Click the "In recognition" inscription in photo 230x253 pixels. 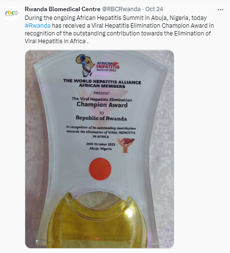101,132
